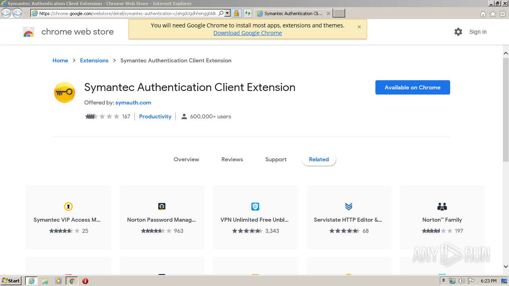The image size is (509, 286).
Task: Go to the IE home page icon
Action: tap(483, 14)
